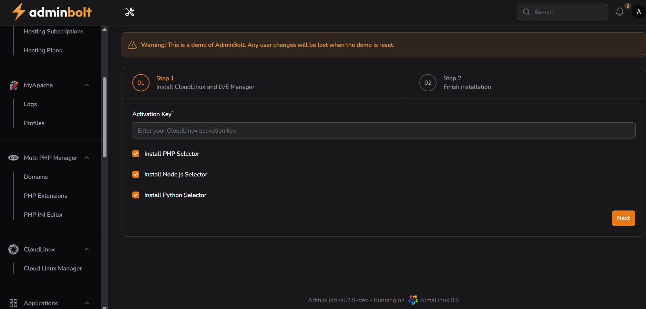Click the Multi PHP Manager php icon
Image resolution: width=646 pixels, height=309 pixels.
(x=13, y=158)
